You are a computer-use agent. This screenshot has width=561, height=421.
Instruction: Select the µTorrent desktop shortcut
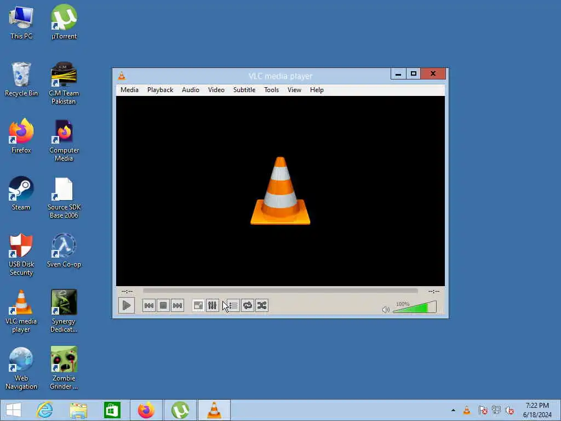tap(64, 22)
